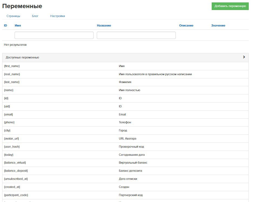Click the ID description in {uid} row

pyautogui.click(x=120, y=106)
